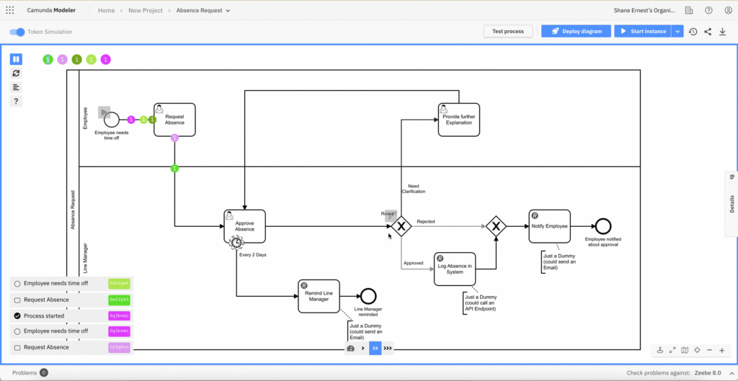Select the Remind Line Manager task

319,296
